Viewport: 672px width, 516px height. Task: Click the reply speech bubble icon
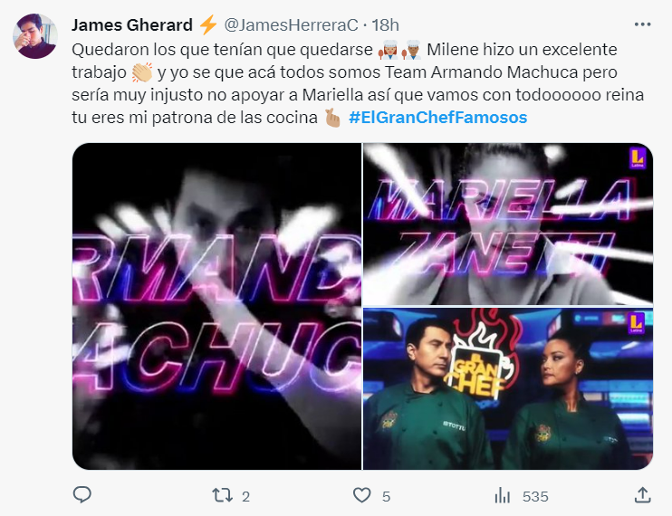point(82,495)
